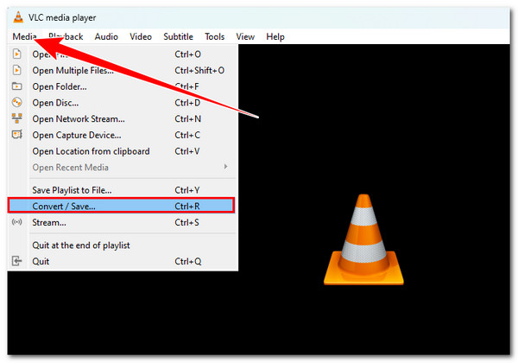This screenshot has width=518, height=363.
Task: Open the Subtitle menu
Action: 178,36
